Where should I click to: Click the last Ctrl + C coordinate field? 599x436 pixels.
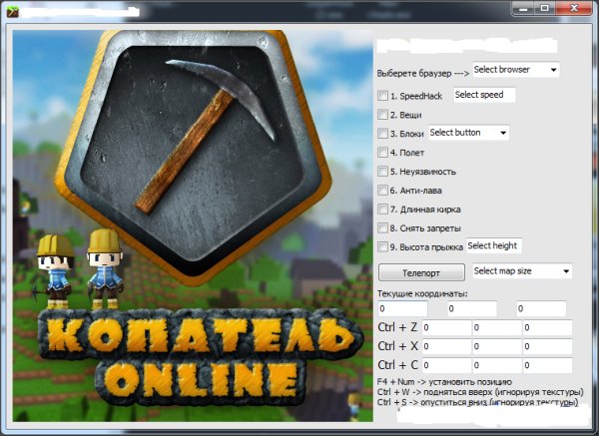coord(547,365)
